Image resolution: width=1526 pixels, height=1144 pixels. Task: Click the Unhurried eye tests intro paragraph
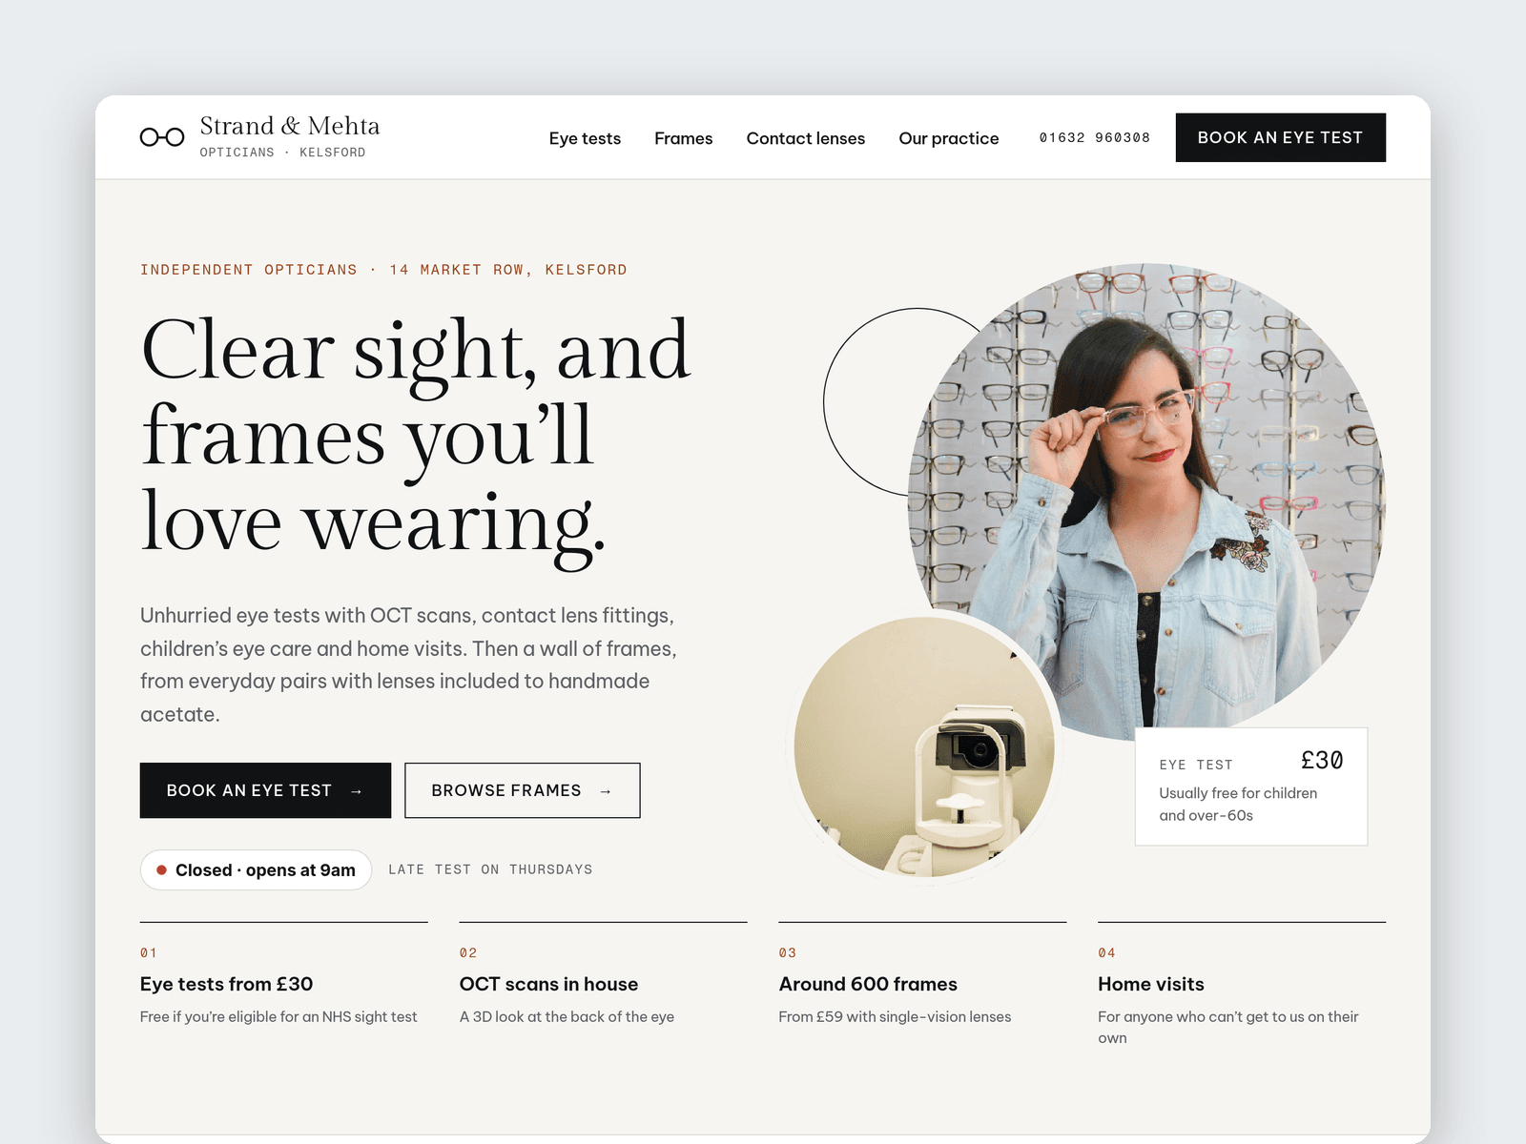(408, 664)
